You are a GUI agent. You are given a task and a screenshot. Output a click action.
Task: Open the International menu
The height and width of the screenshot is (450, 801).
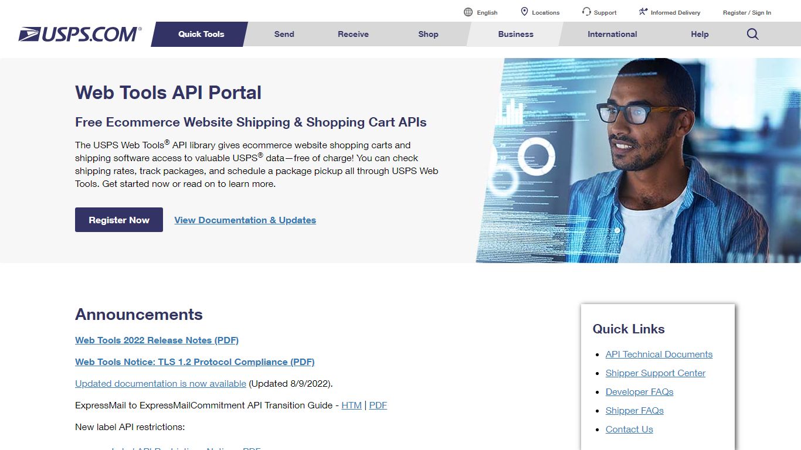612,34
